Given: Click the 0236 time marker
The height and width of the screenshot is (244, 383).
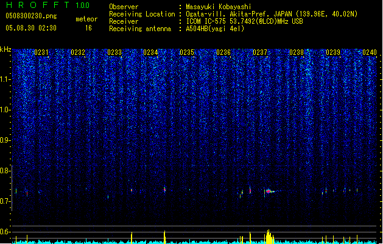Looking at the screenshot, I should pos(223,52).
